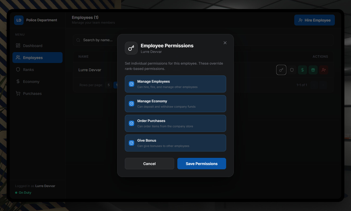351x211 pixels.
Task: Click the NAME column header
Action: pyautogui.click(x=84, y=57)
